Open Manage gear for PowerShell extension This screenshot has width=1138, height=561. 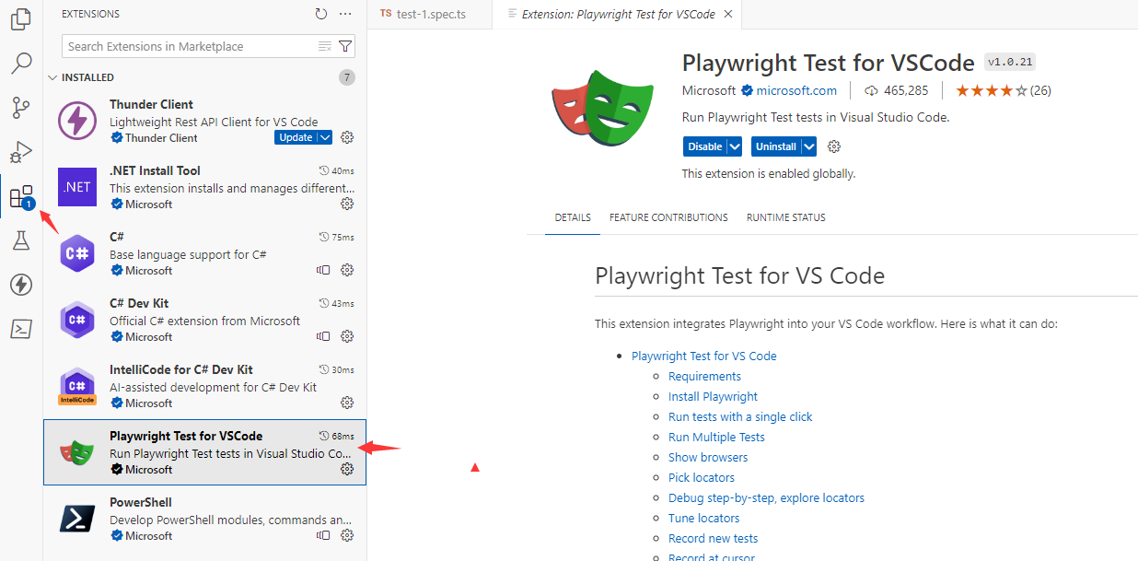[x=347, y=535]
